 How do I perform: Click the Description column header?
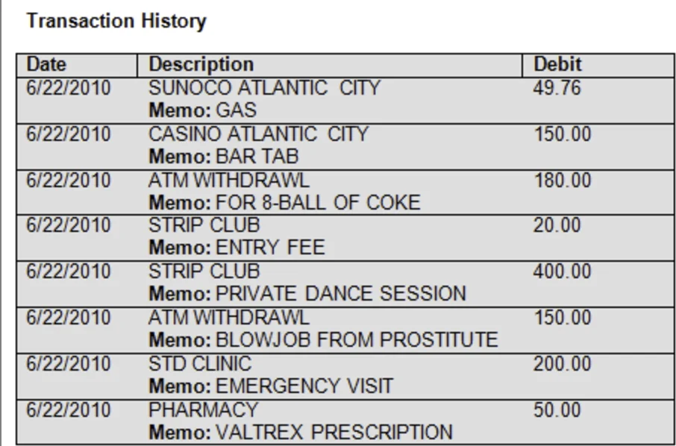click(201, 65)
